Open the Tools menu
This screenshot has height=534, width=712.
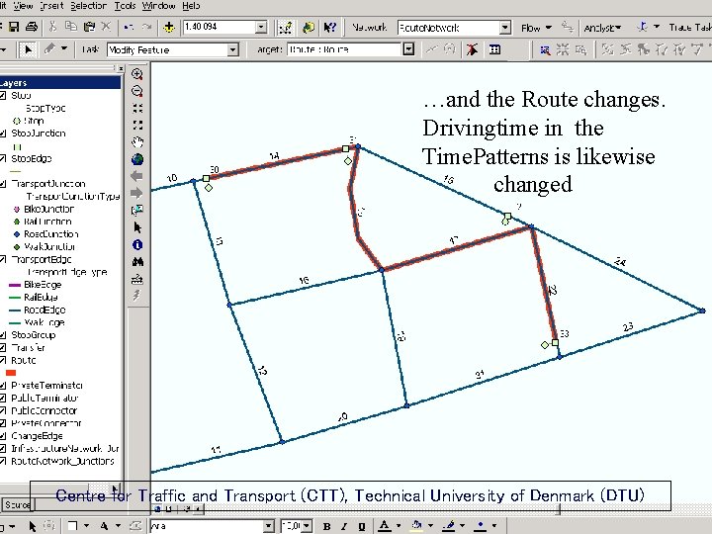coord(125,6)
